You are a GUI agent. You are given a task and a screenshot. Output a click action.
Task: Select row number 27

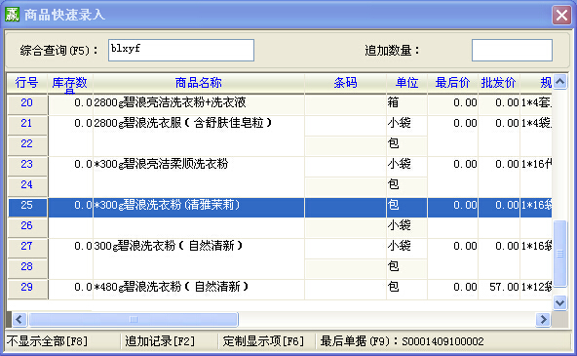point(27,247)
